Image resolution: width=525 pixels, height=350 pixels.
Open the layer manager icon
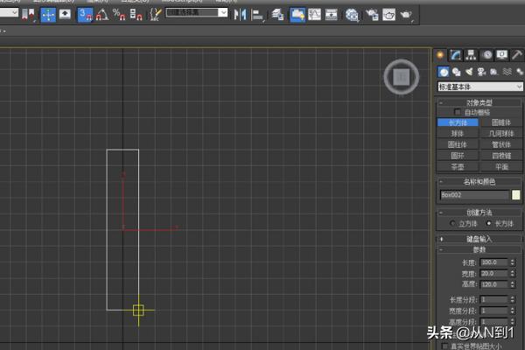tap(277, 15)
